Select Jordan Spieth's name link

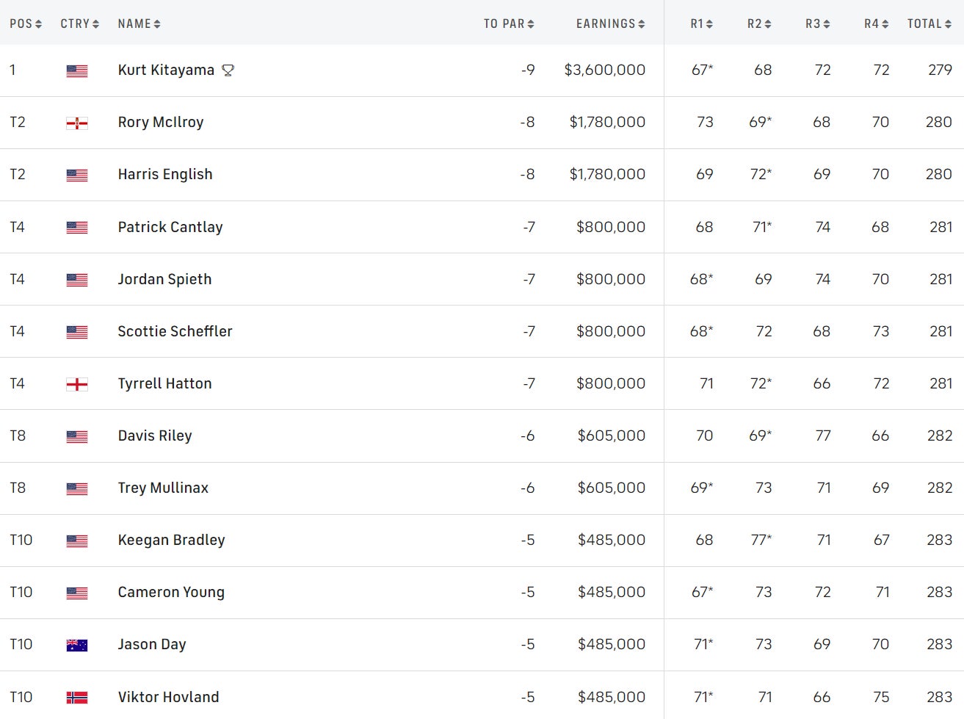164,279
